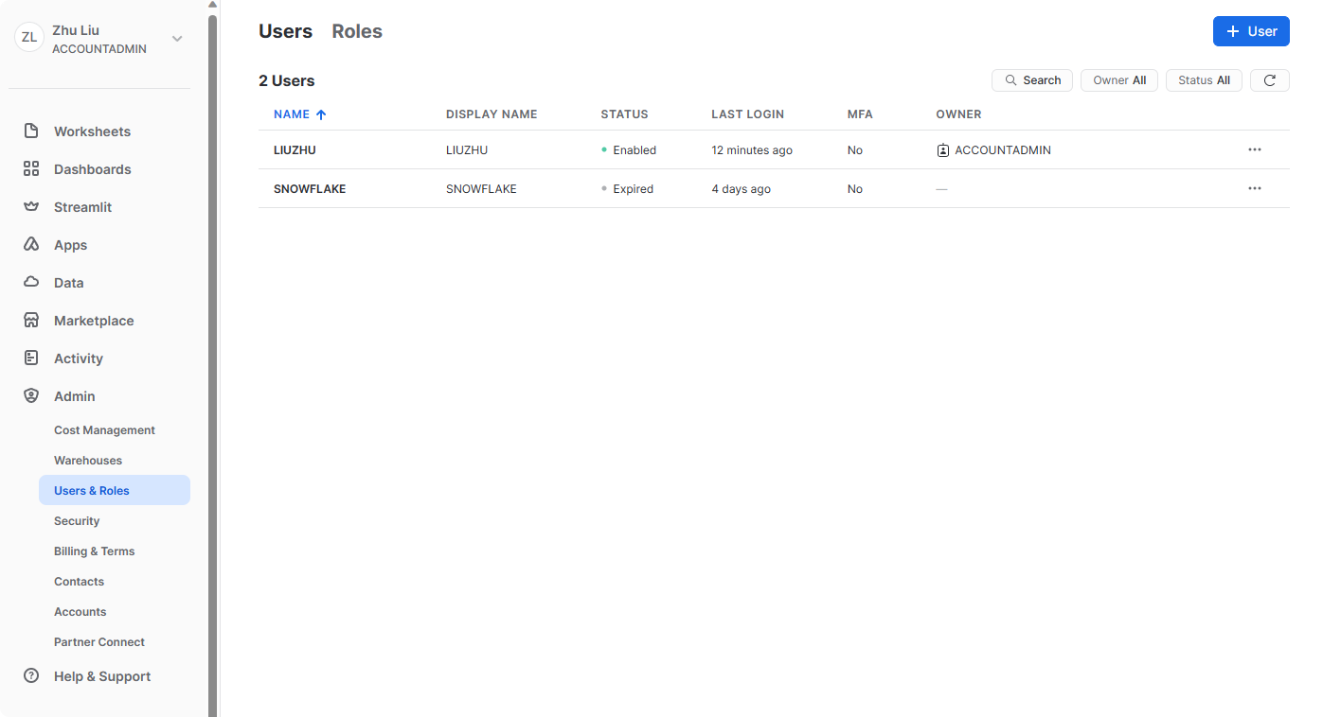
Task: Click the Streamlit crown icon
Action: [31, 207]
